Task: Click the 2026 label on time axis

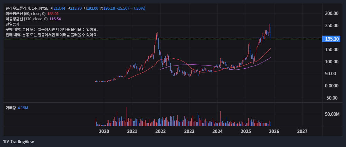Action: tap(274, 131)
